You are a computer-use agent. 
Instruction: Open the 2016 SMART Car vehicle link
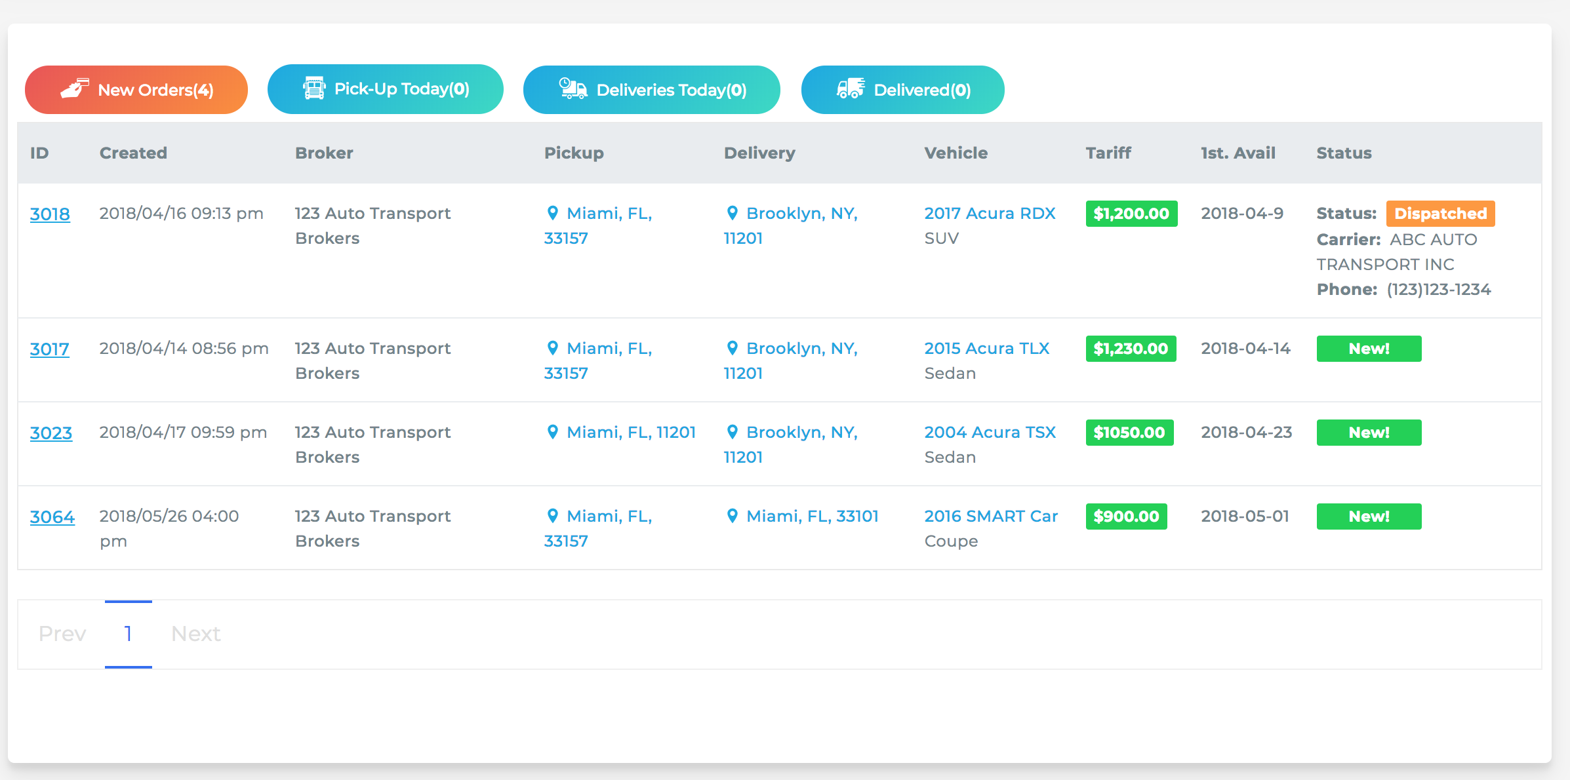coord(991,516)
